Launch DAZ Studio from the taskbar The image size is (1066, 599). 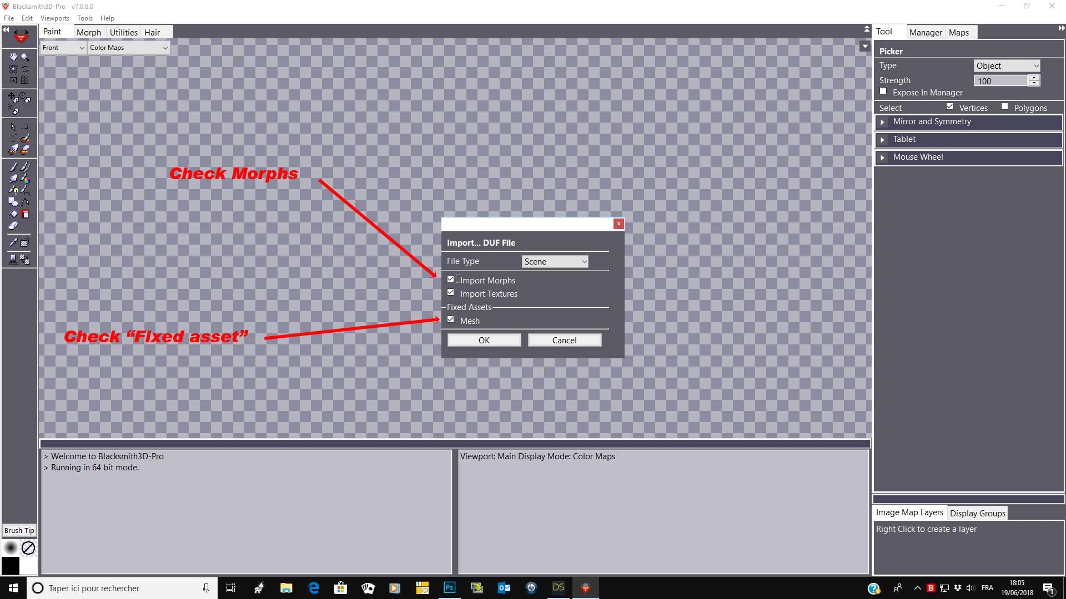(558, 587)
